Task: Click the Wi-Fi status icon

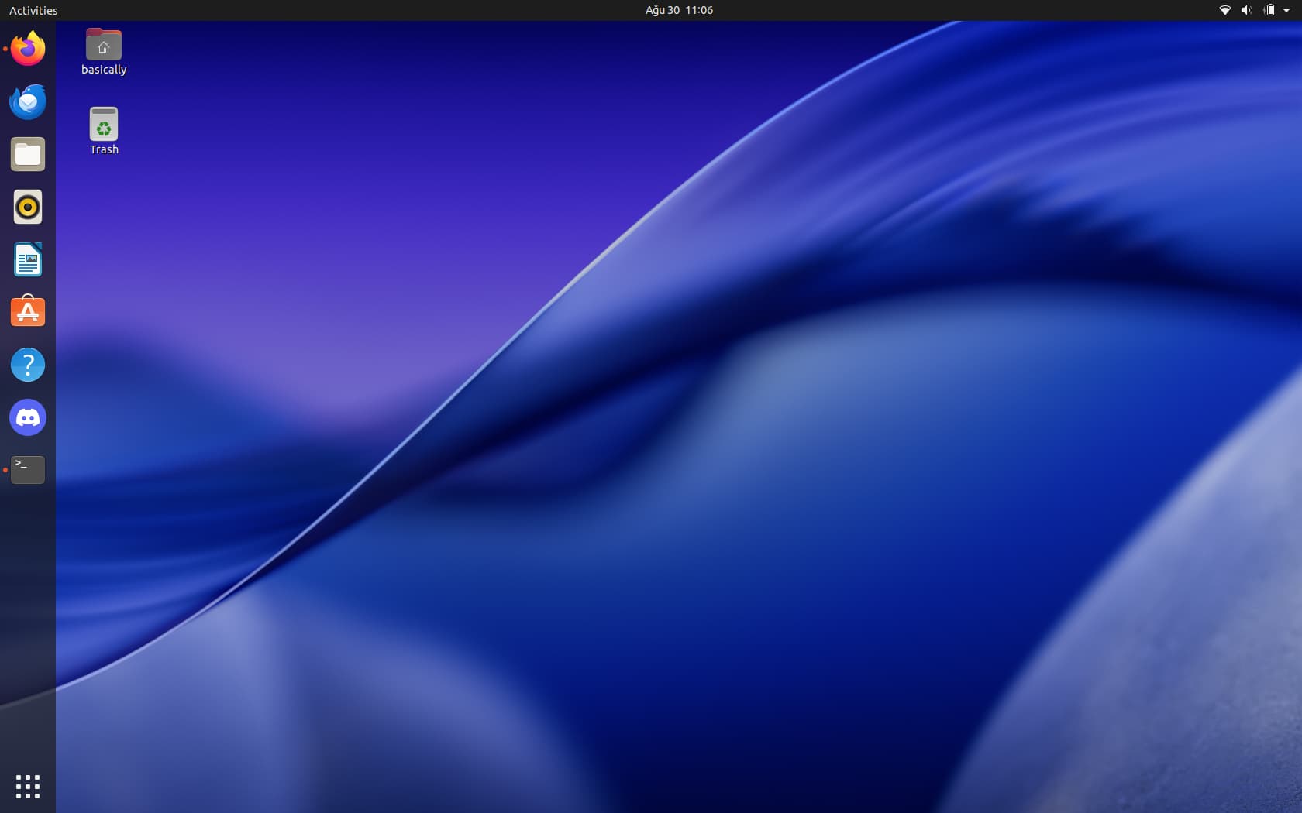Action: coord(1225,10)
